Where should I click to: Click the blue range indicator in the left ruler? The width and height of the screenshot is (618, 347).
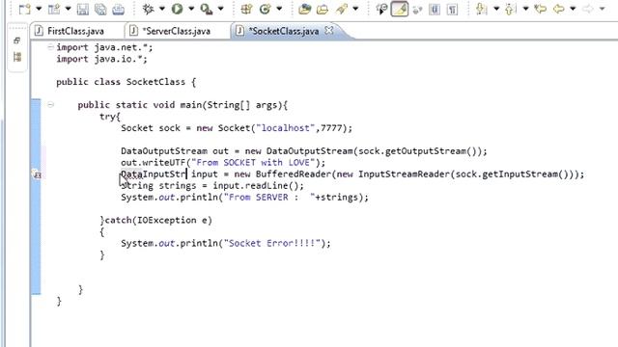[x=36, y=197]
